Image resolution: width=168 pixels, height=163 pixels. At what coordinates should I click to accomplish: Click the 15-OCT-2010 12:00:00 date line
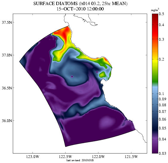(80, 9)
